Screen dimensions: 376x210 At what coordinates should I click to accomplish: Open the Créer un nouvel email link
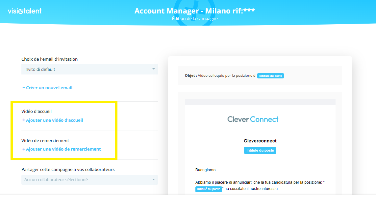tap(49, 88)
